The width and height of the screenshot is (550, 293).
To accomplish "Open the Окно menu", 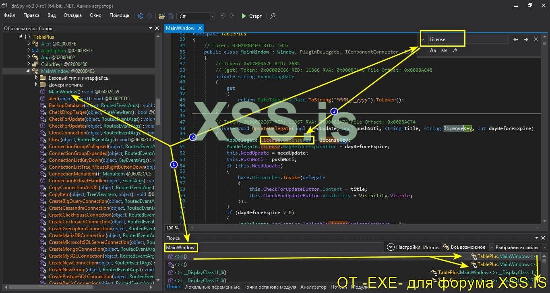I will (95, 15).
